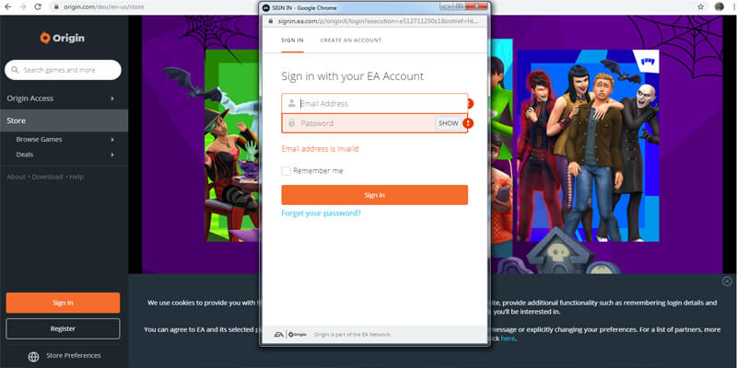Click the Sims witch spooky artwork
Viewport: 737px width, 368px height.
coord(231,145)
